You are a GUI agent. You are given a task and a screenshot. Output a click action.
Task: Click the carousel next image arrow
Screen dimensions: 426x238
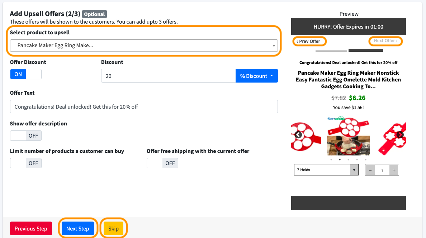(x=400, y=135)
